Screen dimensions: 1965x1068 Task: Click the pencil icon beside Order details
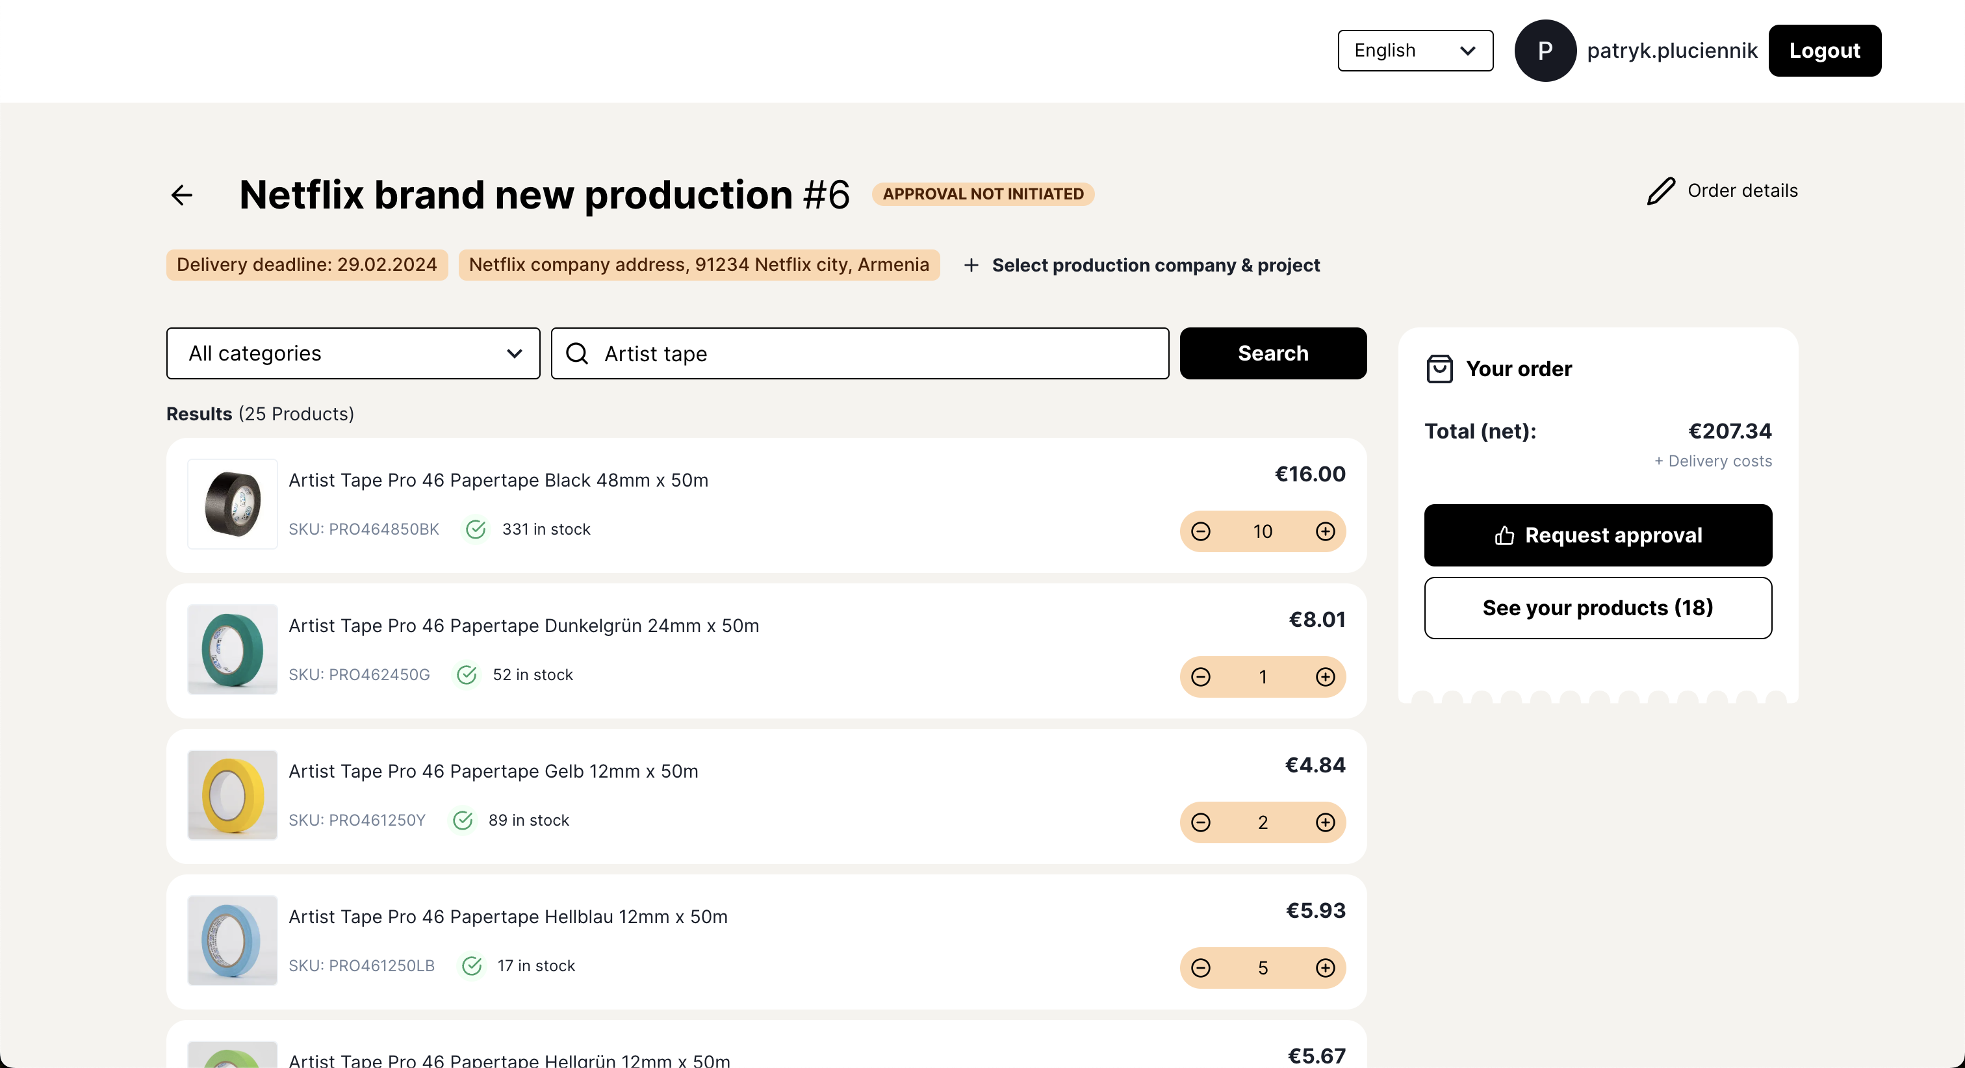(1661, 191)
